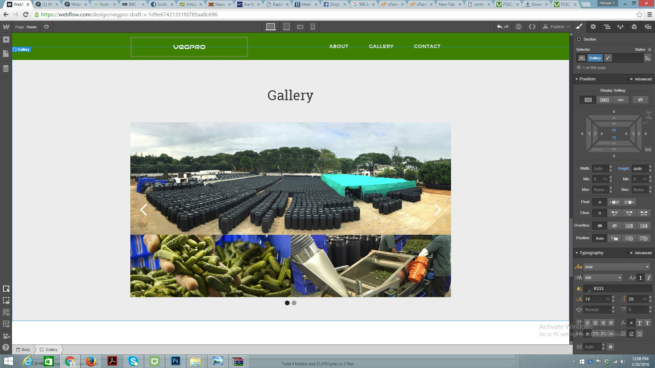The width and height of the screenshot is (655, 368).
Task: Click the mobile view icon
Action: [314, 27]
